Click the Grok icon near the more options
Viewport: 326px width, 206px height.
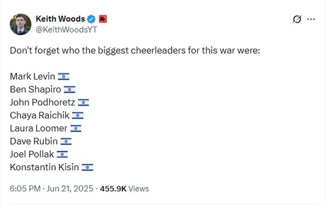(297, 19)
